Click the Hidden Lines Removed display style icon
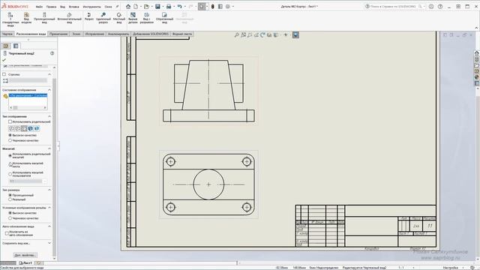480x270 pixels. [x=24, y=128]
